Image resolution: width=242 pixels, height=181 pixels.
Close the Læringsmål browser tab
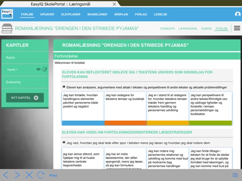point(114,4)
